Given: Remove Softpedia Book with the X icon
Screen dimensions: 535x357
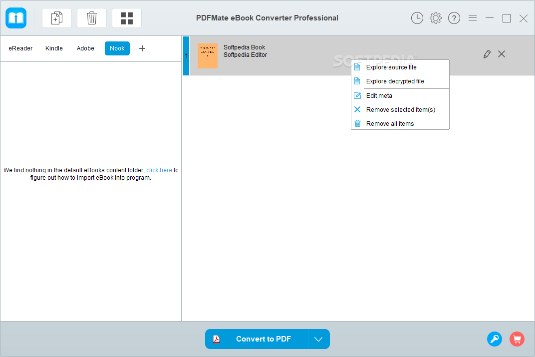Looking at the screenshot, I should 502,54.
